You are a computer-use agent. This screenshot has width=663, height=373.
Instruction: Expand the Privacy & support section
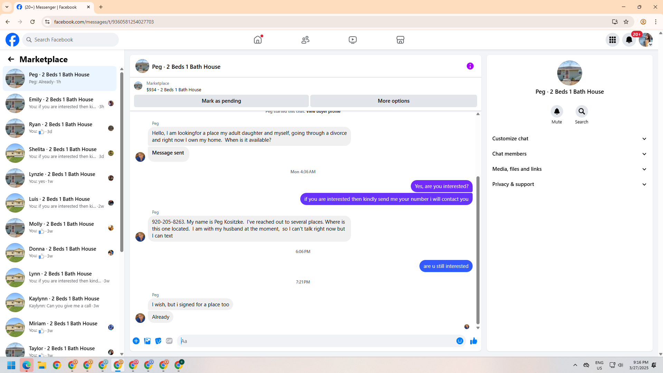(x=569, y=184)
